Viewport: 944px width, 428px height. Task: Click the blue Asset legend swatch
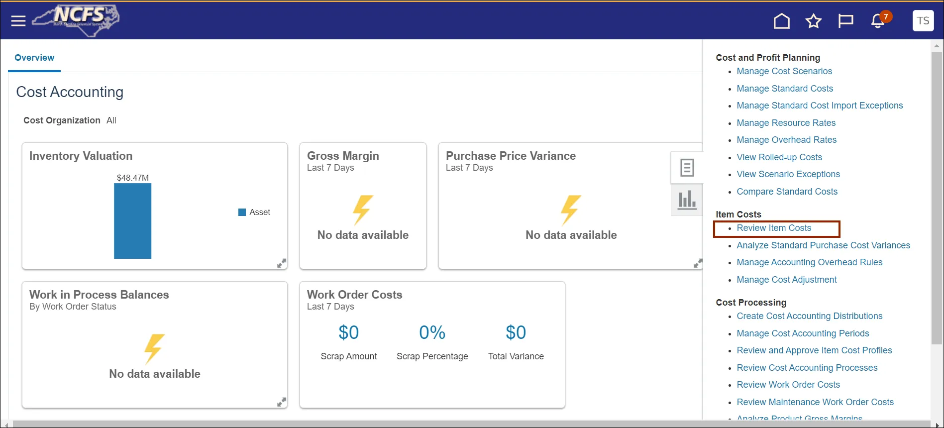tap(242, 213)
